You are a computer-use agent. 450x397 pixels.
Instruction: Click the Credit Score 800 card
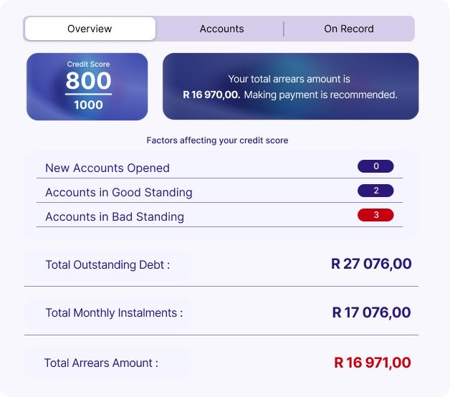click(87, 87)
